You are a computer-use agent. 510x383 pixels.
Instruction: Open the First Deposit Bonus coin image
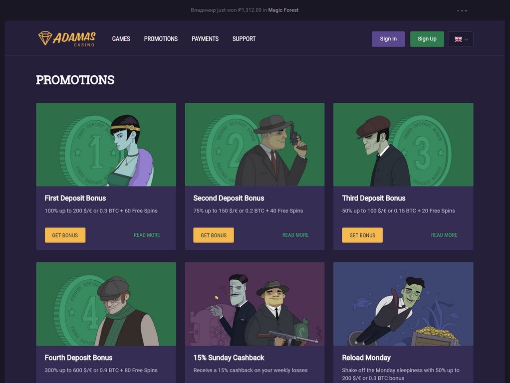[x=106, y=145]
